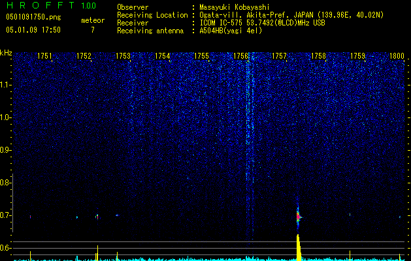Click the 1800 time axis marker
411x261 pixels.
coord(397,56)
